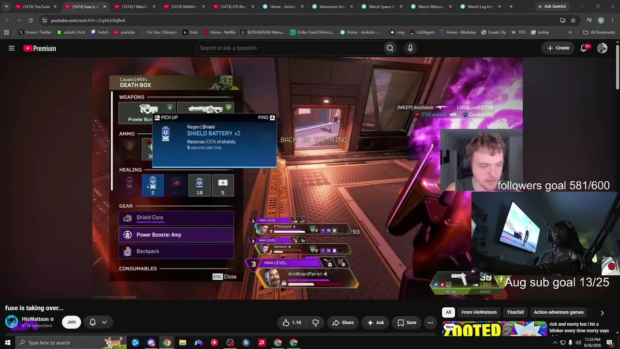The height and width of the screenshot is (349, 620).
Task: Open File Explorer from the taskbar
Action: click(183, 343)
